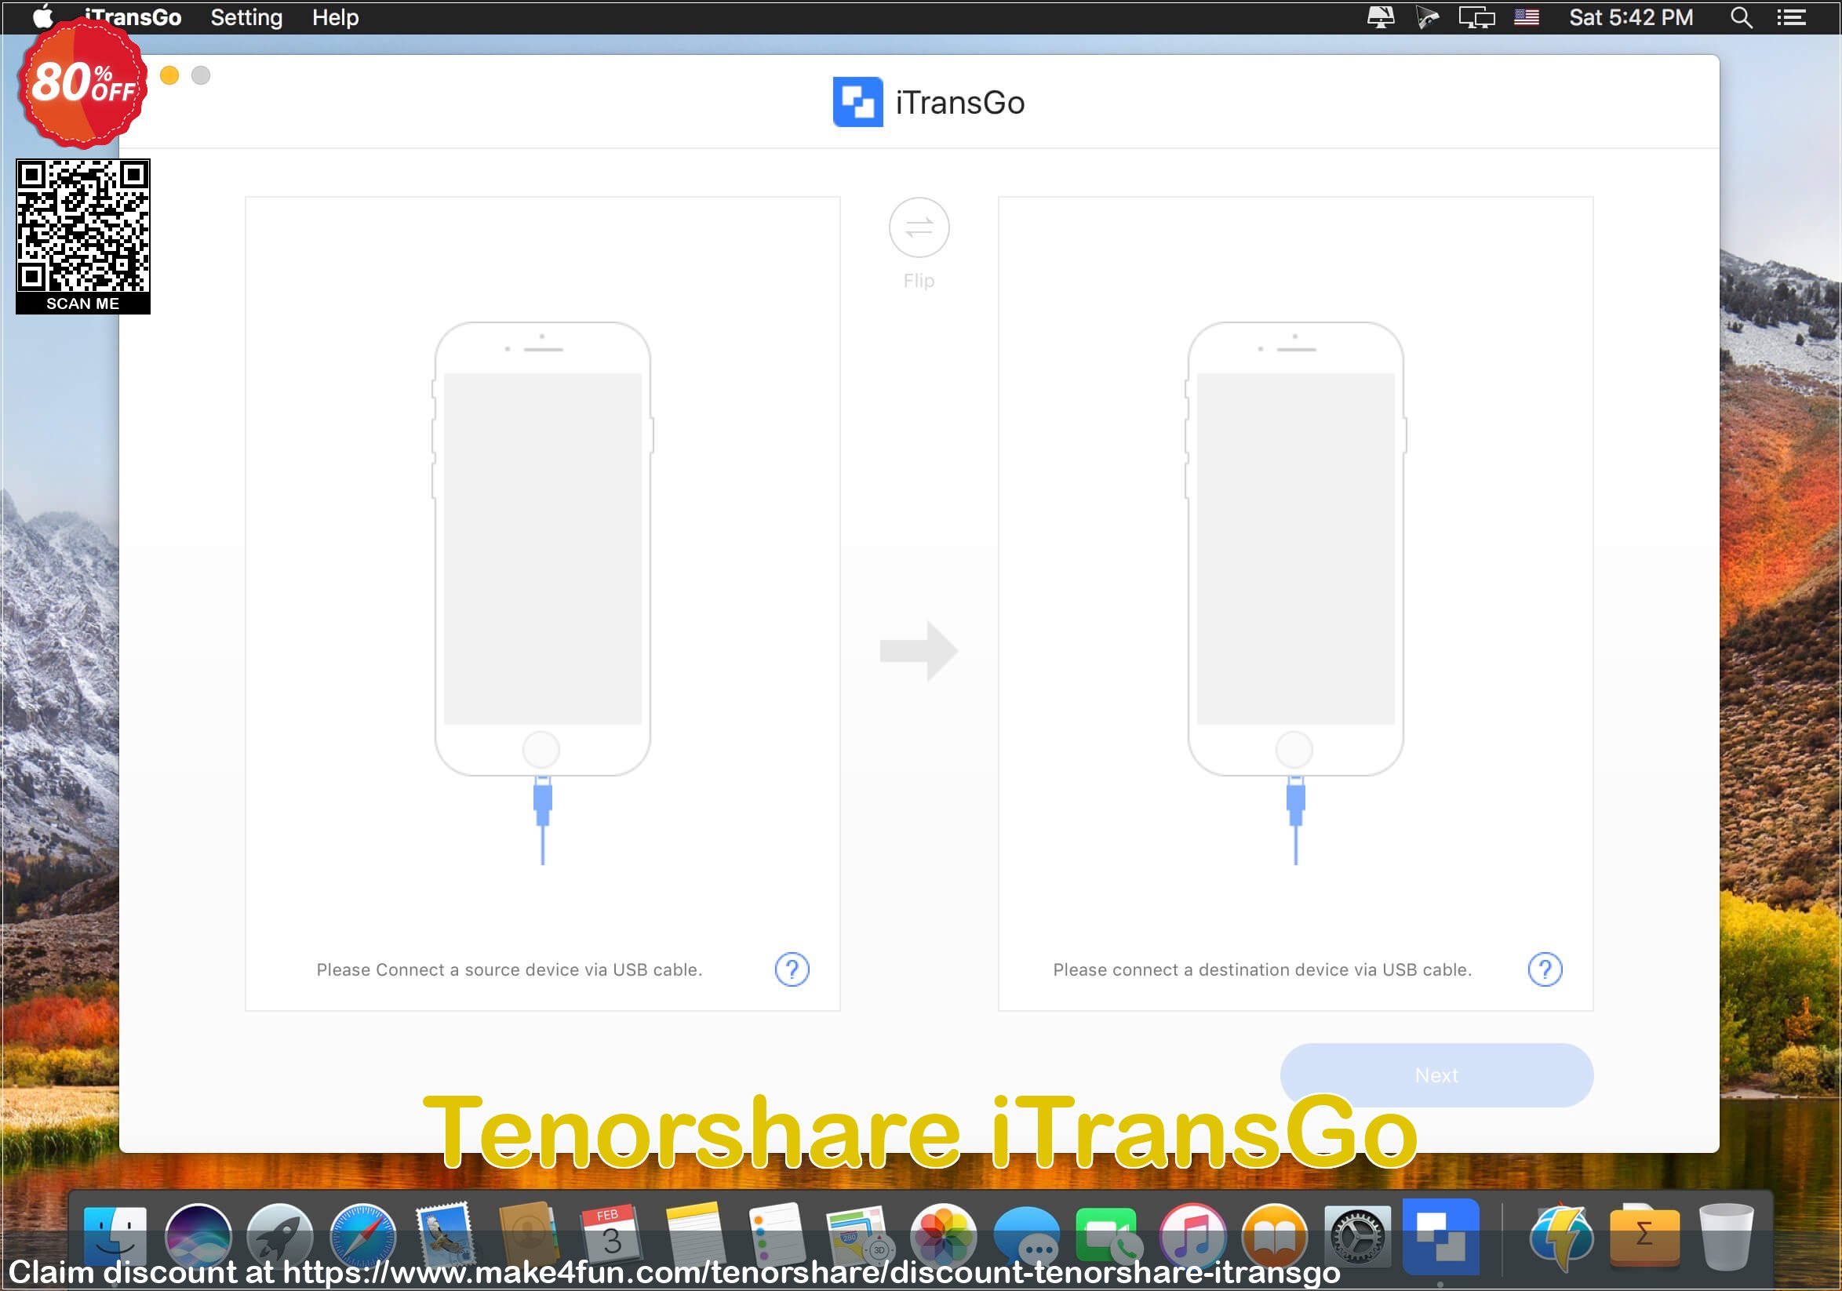Click the Flip swap devices icon

point(919,227)
